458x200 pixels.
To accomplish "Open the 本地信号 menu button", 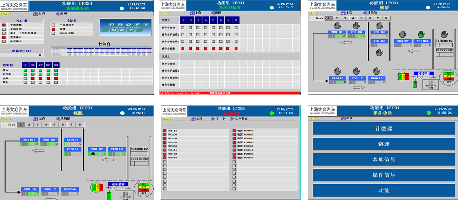I will pos(383,160).
